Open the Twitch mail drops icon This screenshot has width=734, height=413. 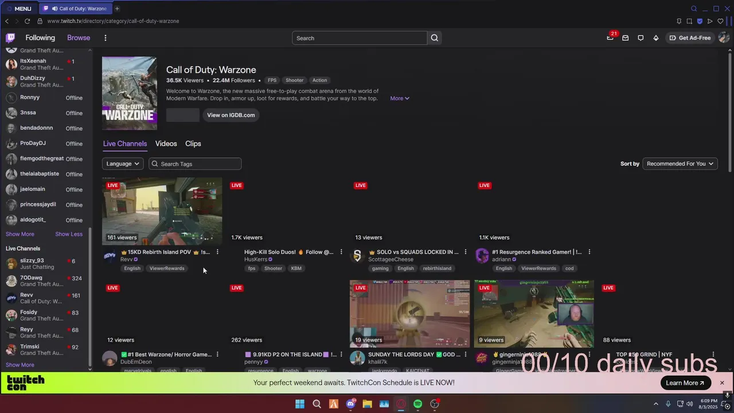coord(626,38)
